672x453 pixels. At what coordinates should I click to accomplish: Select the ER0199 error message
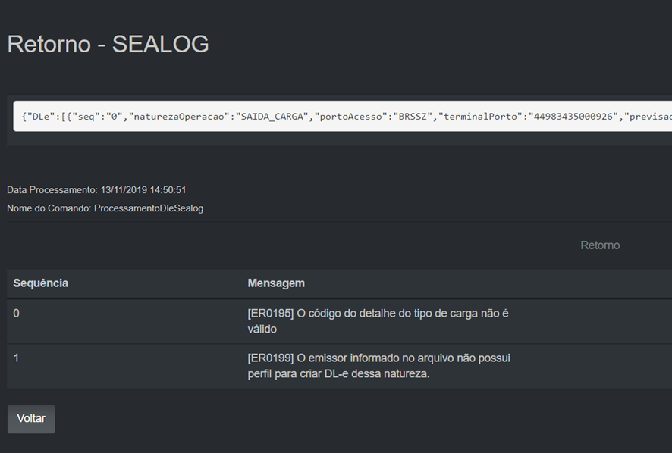pos(379,366)
